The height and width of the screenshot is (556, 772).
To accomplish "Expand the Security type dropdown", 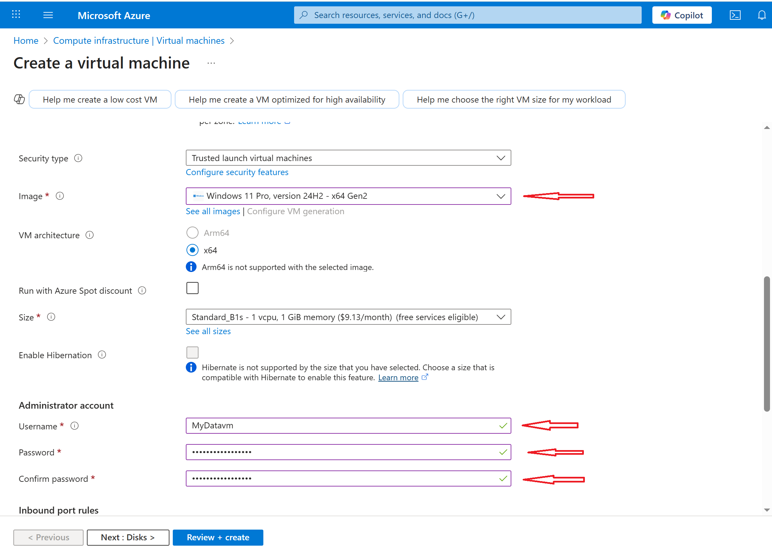I will coord(348,158).
